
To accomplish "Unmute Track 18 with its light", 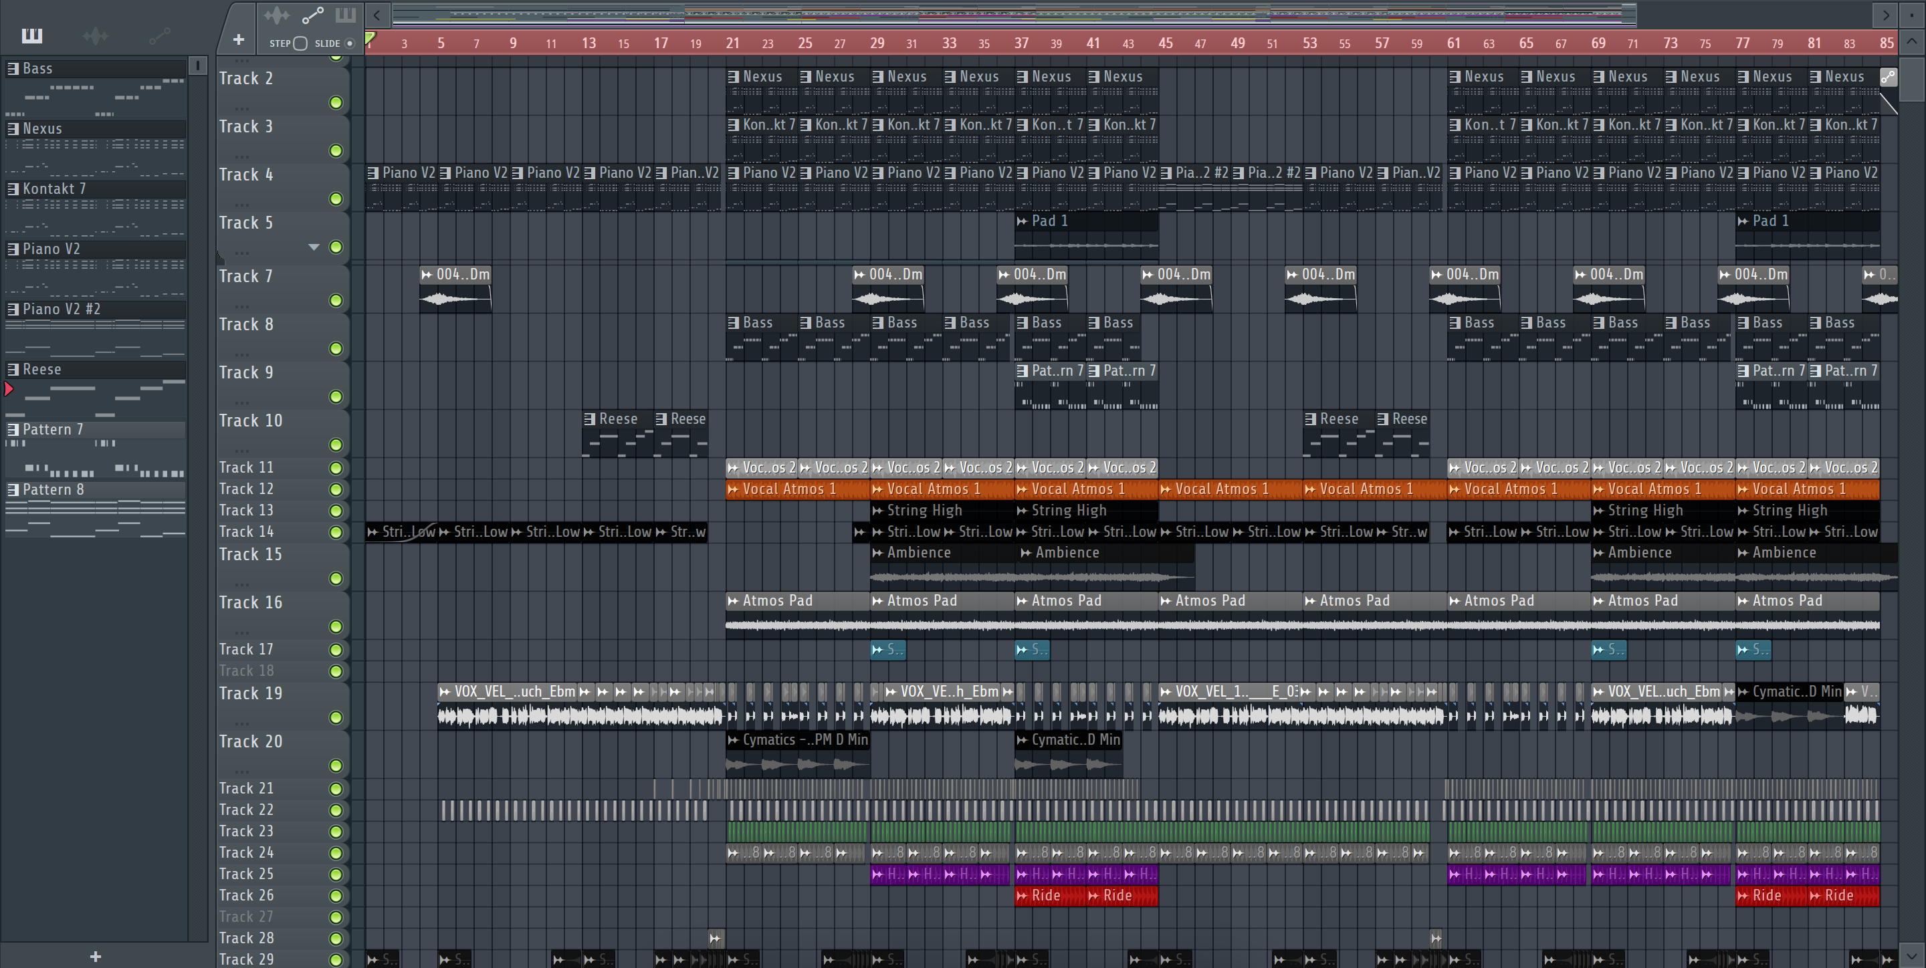I will (x=336, y=671).
